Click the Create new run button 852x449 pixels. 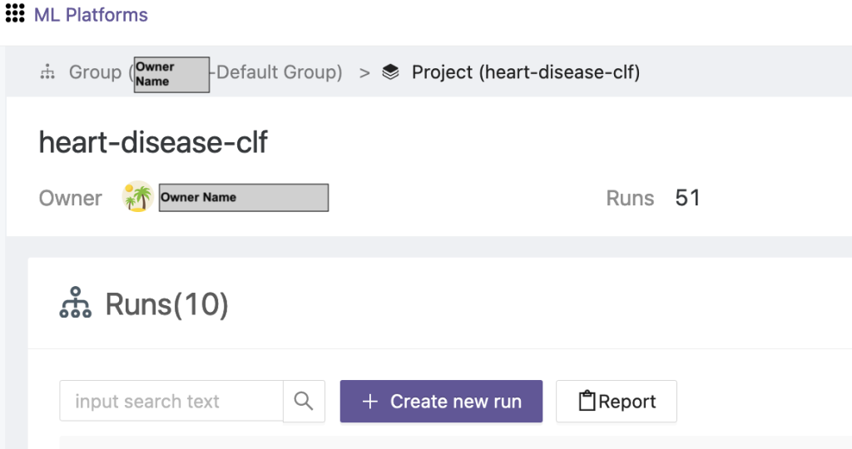pos(441,402)
